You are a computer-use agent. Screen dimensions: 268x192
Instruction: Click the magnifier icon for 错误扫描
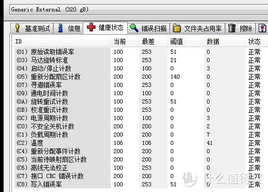pyautogui.click(x=134, y=28)
